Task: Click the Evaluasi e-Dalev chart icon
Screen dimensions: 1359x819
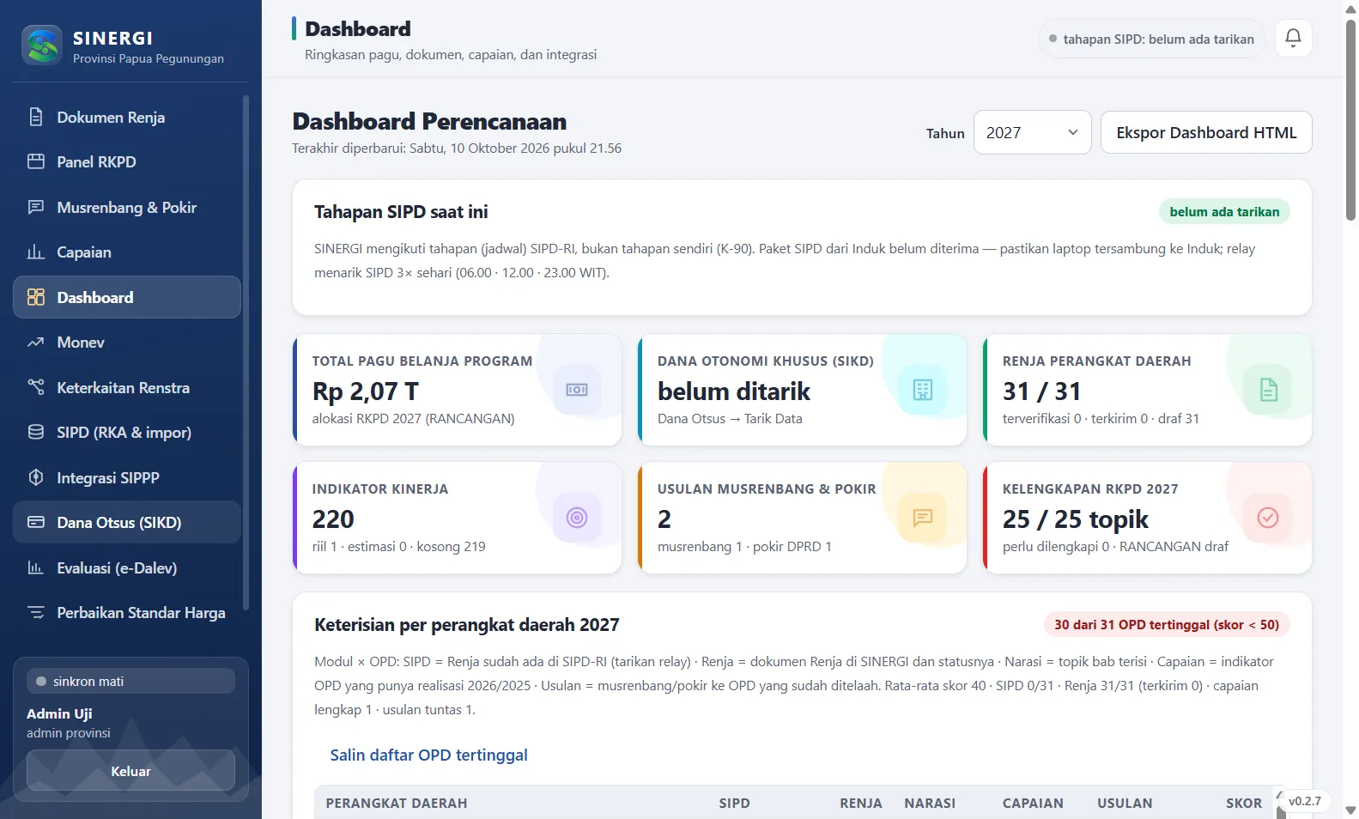Action: click(36, 567)
